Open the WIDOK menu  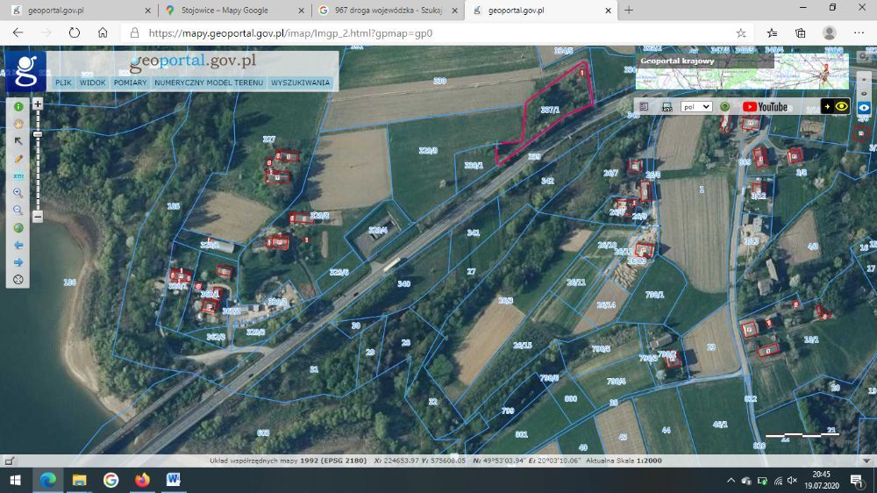click(x=92, y=82)
